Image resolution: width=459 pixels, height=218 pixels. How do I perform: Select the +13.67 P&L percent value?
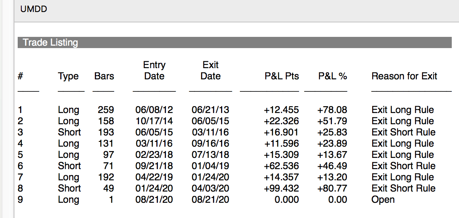pyautogui.click(x=332, y=155)
